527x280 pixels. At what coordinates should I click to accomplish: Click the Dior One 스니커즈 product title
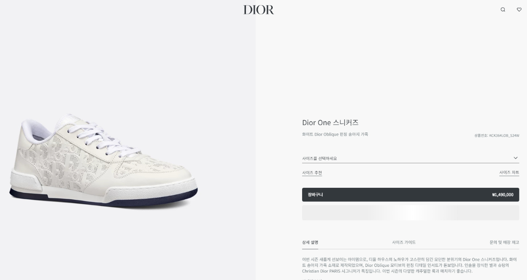pyautogui.click(x=330, y=122)
